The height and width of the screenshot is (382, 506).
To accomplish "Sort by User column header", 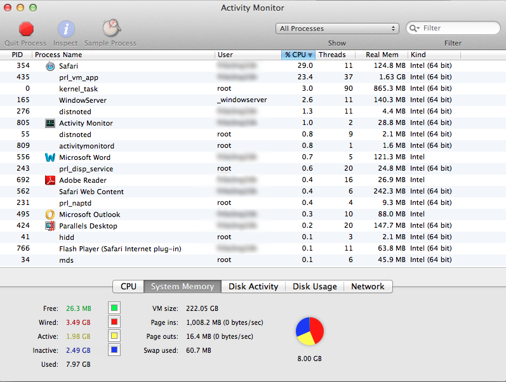I will click(x=248, y=55).
